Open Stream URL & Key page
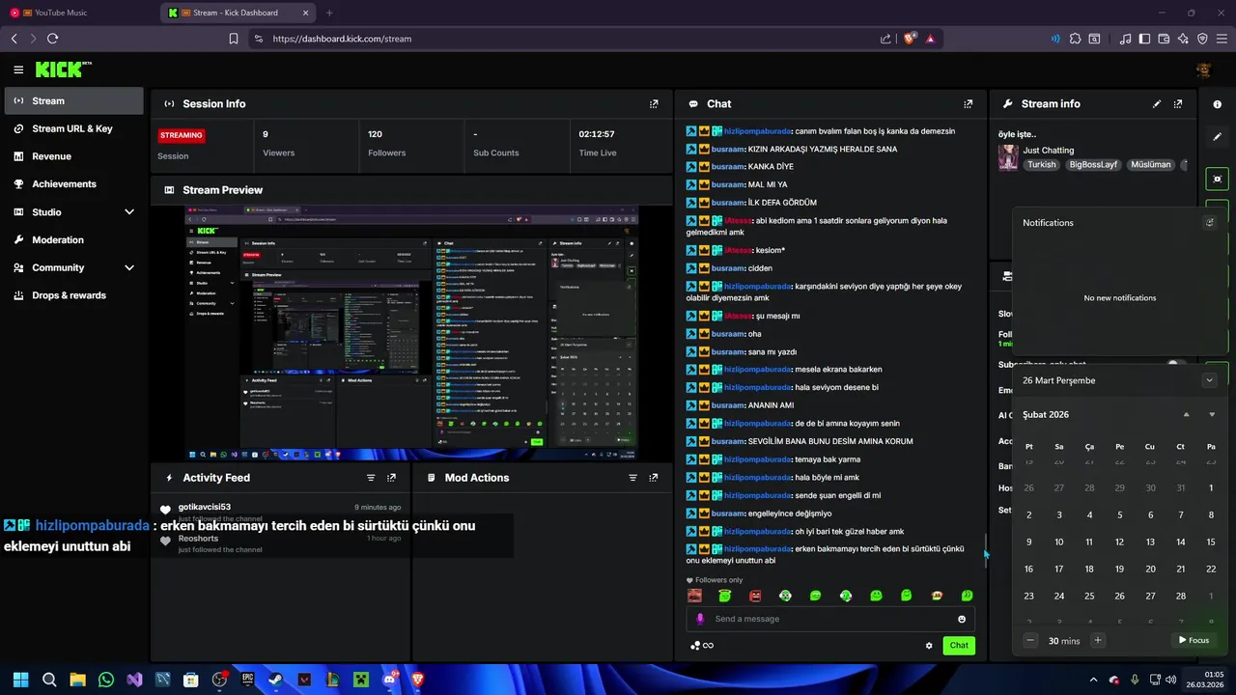1236x695 pixels. [73, 128]
